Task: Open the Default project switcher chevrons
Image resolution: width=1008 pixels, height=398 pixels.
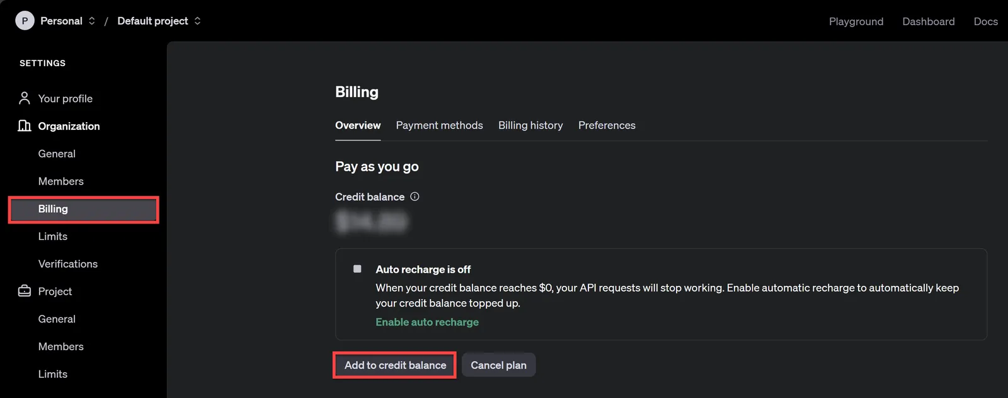Action: point(198,21)
